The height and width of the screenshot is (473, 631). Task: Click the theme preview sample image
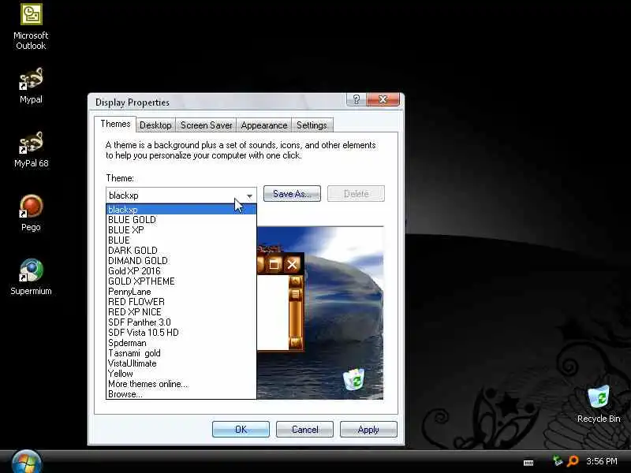pos(320,313)
